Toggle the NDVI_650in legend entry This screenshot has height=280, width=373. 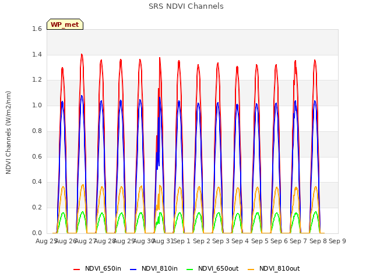(97, 269)
